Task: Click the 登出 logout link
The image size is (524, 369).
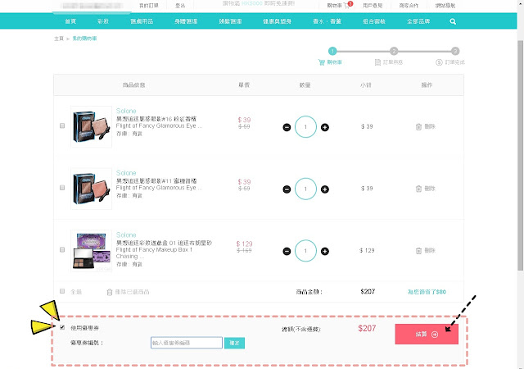Action: (x=180, y=6)
